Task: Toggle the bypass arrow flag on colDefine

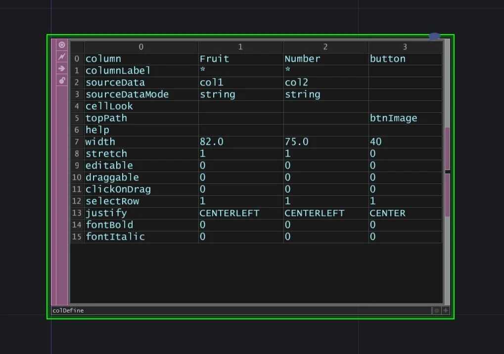Action: click(x=62, y=68)
